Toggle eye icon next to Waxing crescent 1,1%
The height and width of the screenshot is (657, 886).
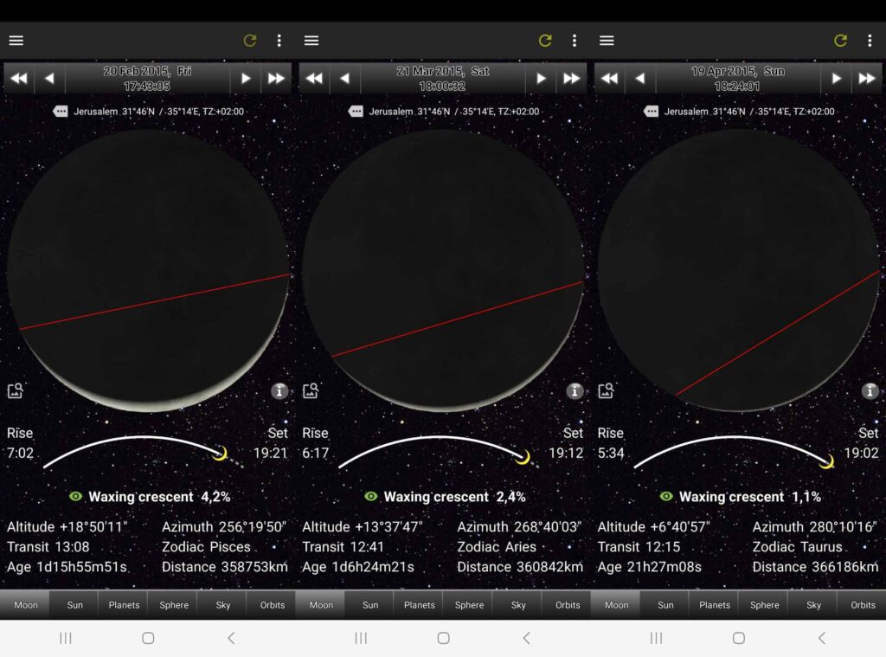click(666, 497)
